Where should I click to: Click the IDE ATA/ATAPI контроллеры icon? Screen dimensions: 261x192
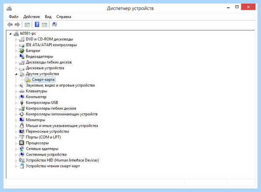(22, 45)
